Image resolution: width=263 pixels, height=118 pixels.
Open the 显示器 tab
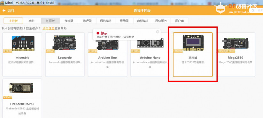coord(124,21)
